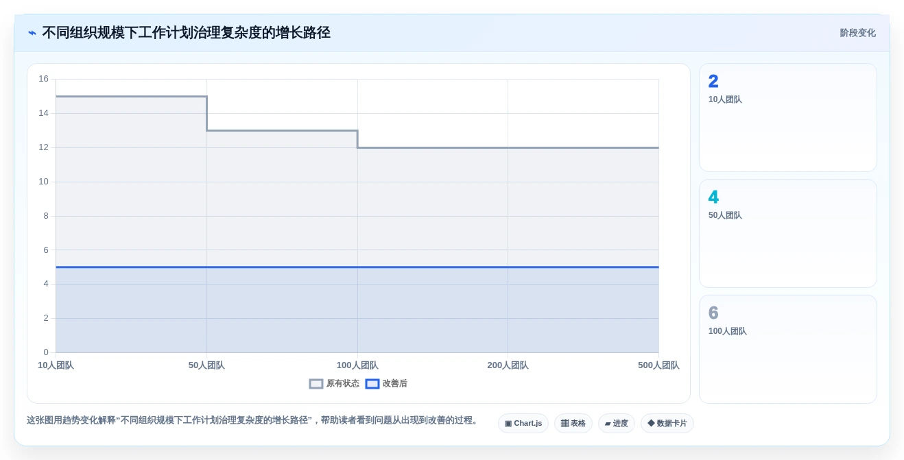
Task: Toggle the 原有状态 legend series
Action: pos(334,384)
